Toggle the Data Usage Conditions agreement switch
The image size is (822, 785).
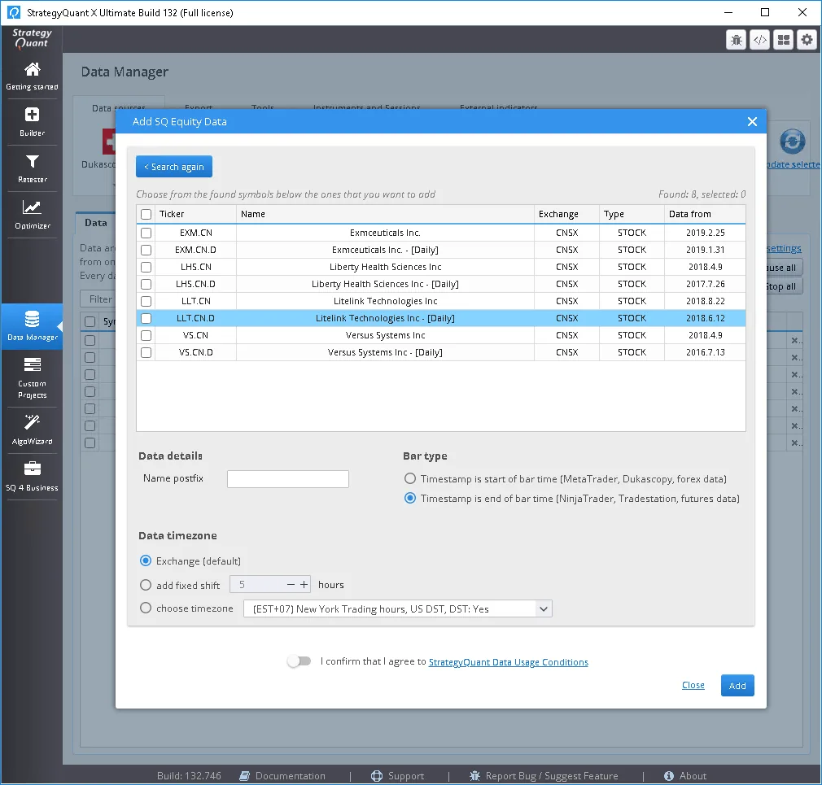pyautogui.click(x=300, y=661)
